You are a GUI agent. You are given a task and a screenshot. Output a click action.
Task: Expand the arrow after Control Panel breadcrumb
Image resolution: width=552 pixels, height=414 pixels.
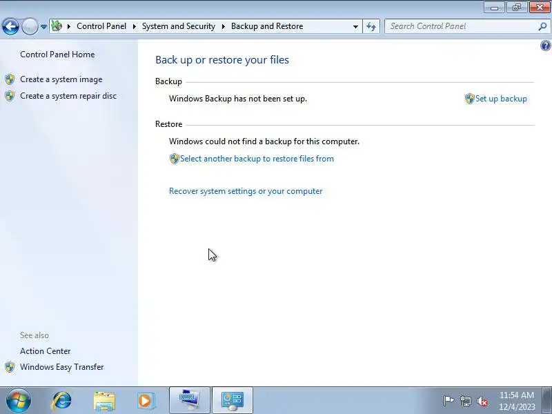134,26
